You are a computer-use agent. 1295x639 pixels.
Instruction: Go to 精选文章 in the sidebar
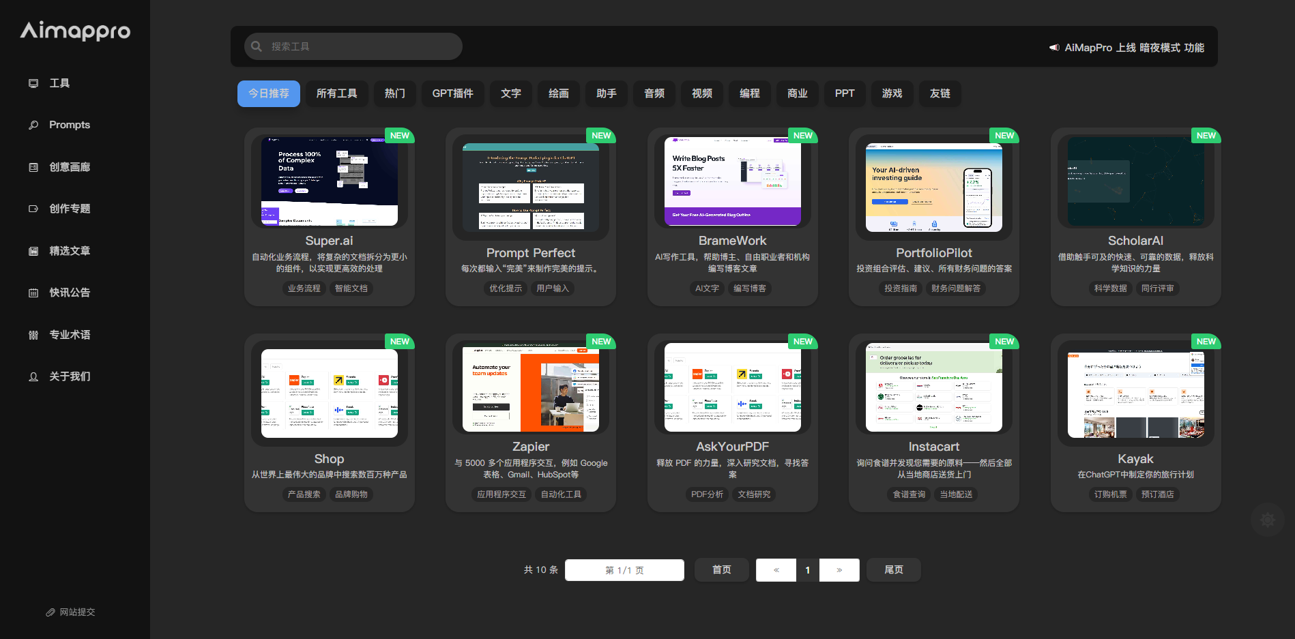coord(69,251)
